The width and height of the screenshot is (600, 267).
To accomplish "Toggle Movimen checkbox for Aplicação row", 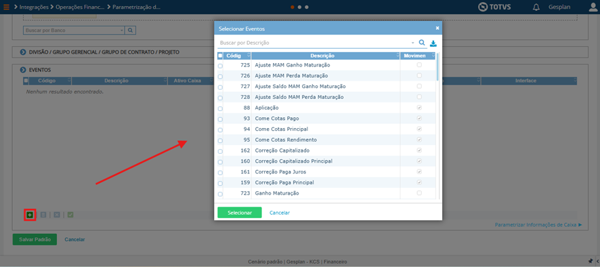I will coord(419,108).
